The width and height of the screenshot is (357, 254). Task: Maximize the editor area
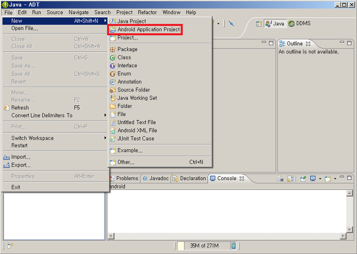(271, 43)
